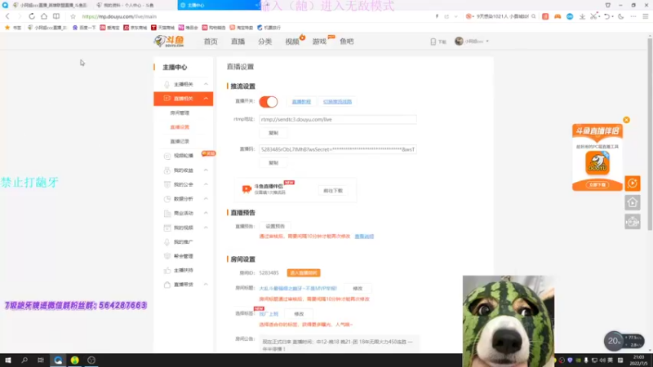Click the 视频轮播 sidebar icon
Screen dimensions: 653x367
(x=167, y=156)
